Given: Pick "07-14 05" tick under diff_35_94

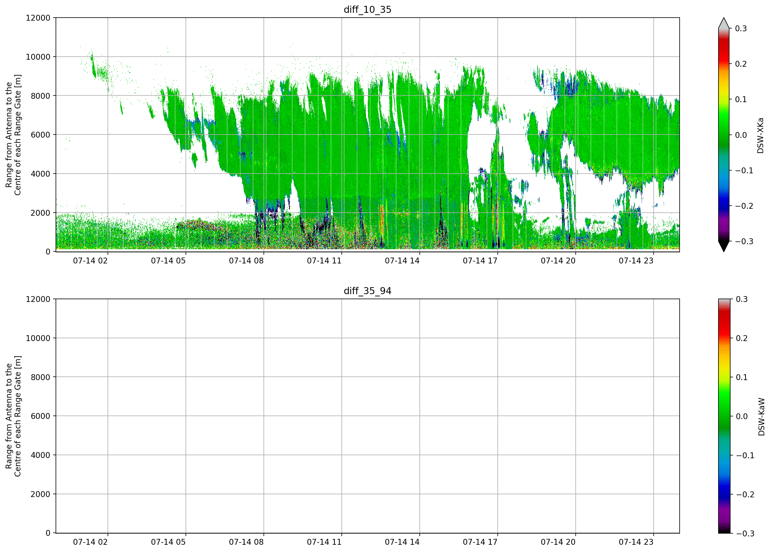Looking at the screenshot, I should coord(168,542).
